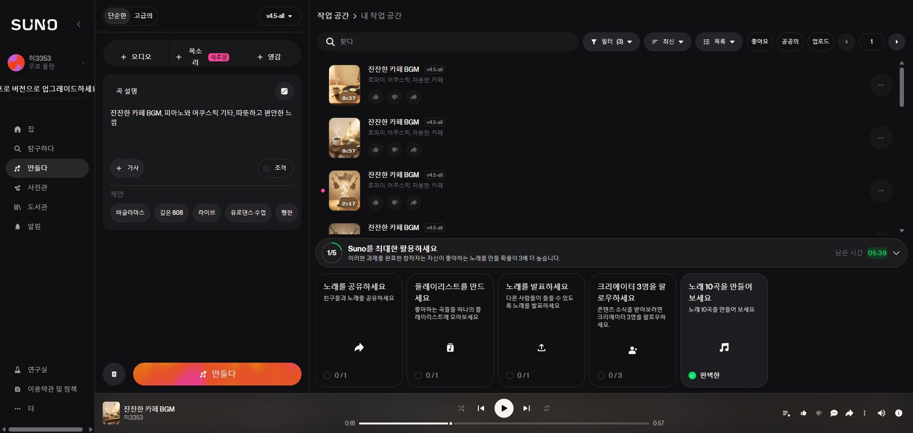Open the 집 home page
Viewport: 913px width, 433px height.
coord(47,129)
